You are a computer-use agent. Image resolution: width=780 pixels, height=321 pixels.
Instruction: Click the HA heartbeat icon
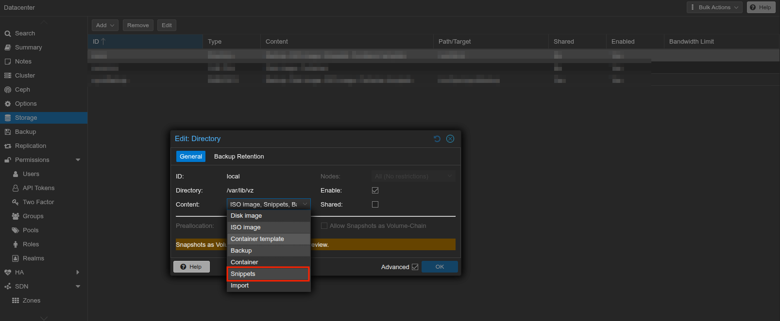(8, 273)
